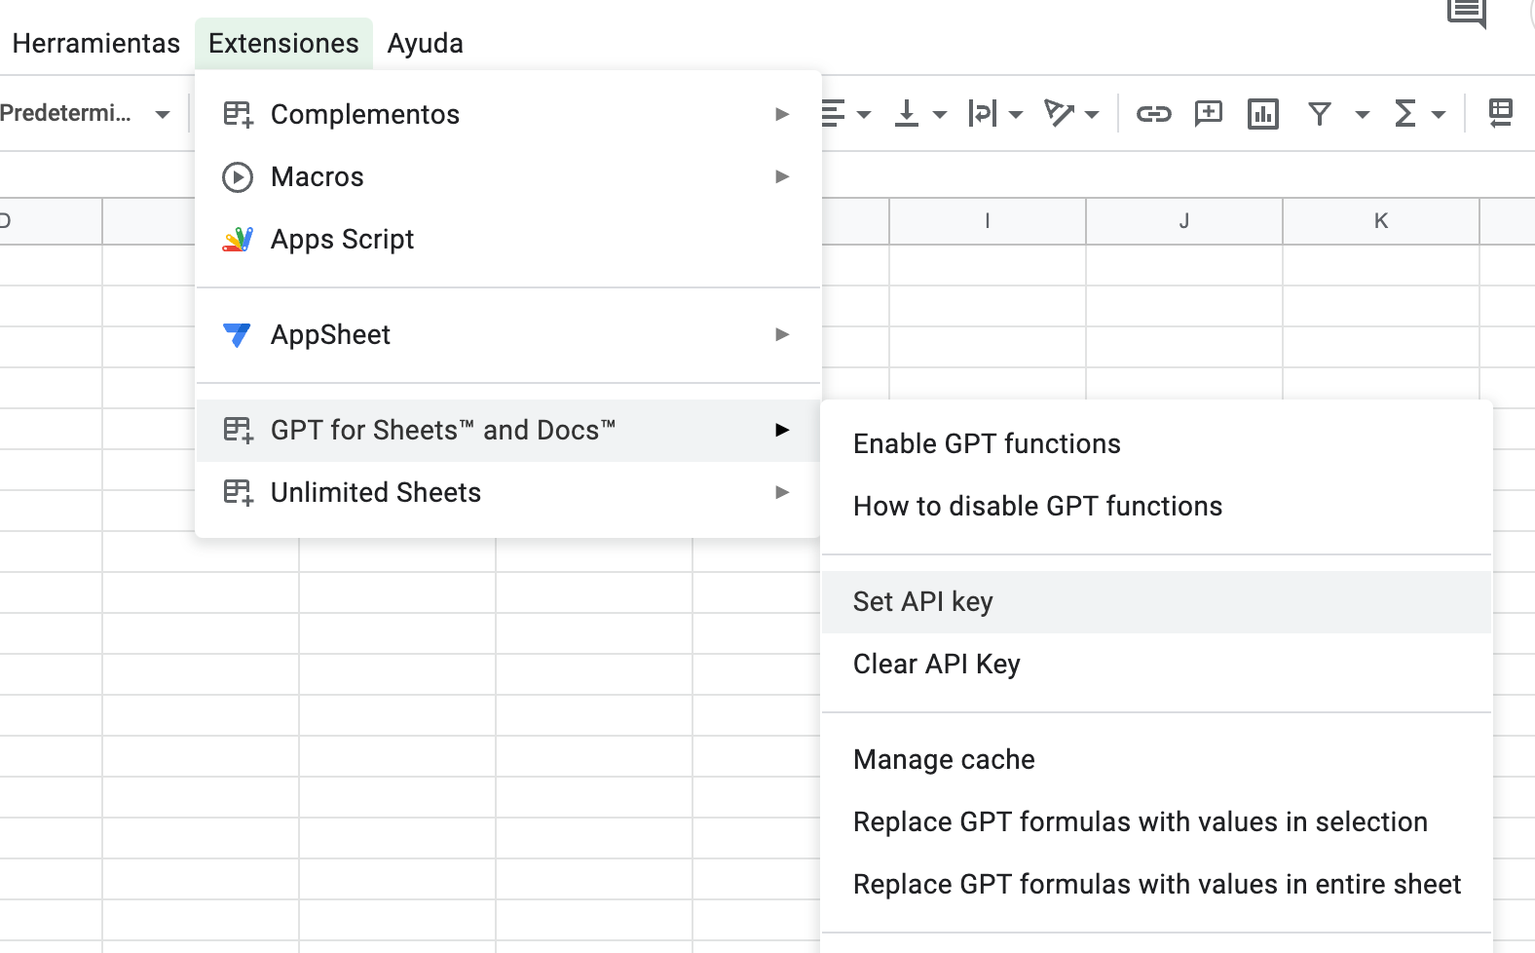Replace GPT formulas with values in selection
Image resolution: width=1535 pixels, height=953 pixels.
[1157, 821]
